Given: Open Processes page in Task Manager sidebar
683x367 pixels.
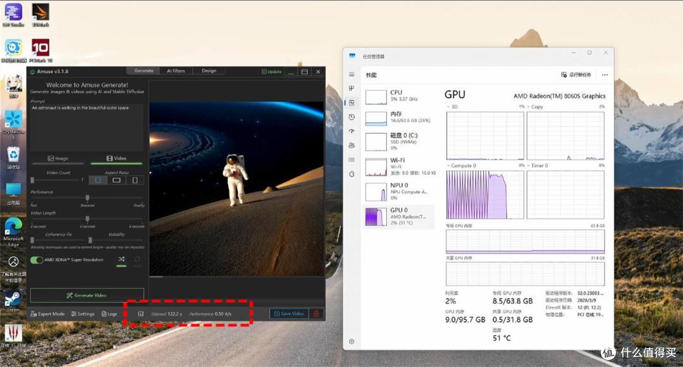Looking at the screenshot, I should (x=352, y=89).
